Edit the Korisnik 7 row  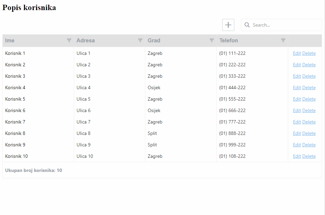297,122
